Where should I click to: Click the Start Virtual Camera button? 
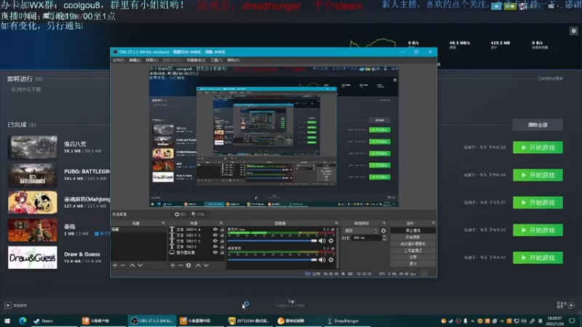(412, 244)
